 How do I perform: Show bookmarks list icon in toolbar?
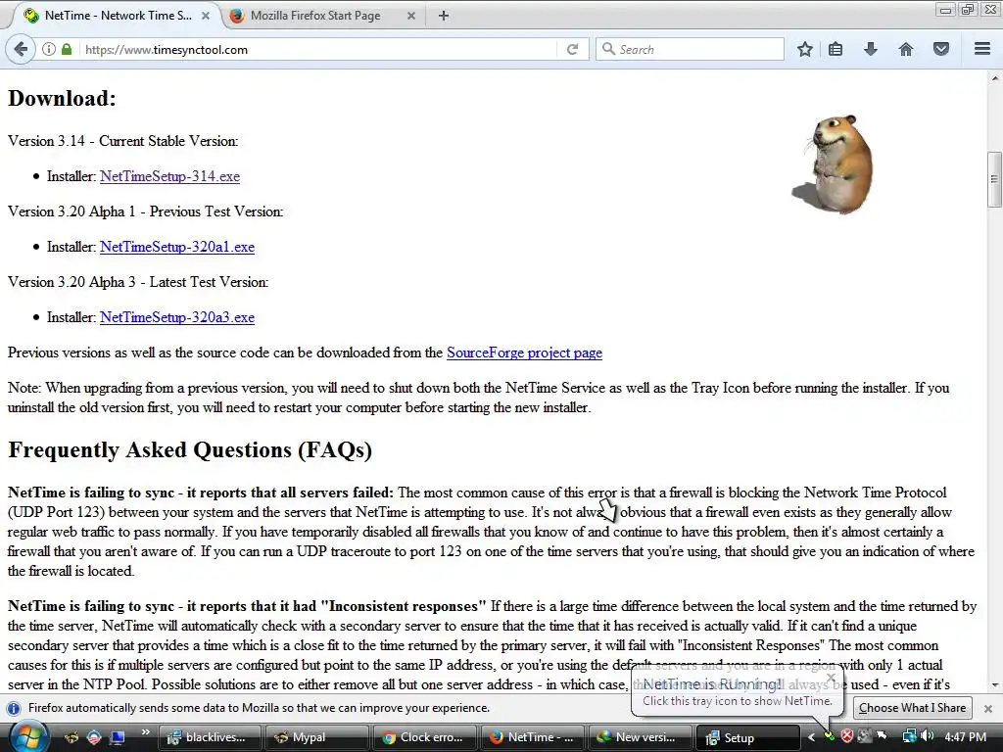(836, 49)
